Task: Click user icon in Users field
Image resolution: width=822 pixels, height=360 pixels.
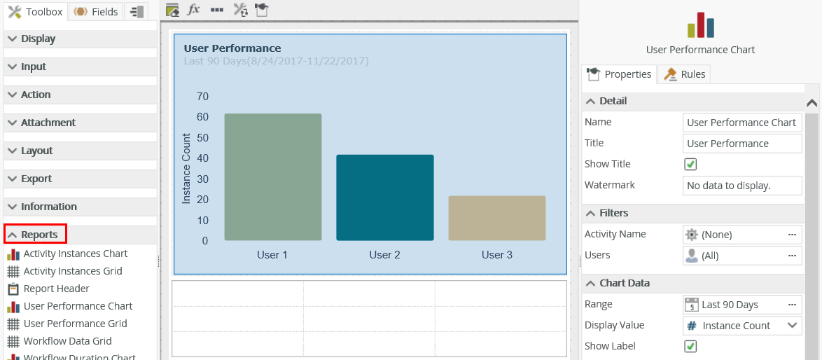Action: click(692, 255)
